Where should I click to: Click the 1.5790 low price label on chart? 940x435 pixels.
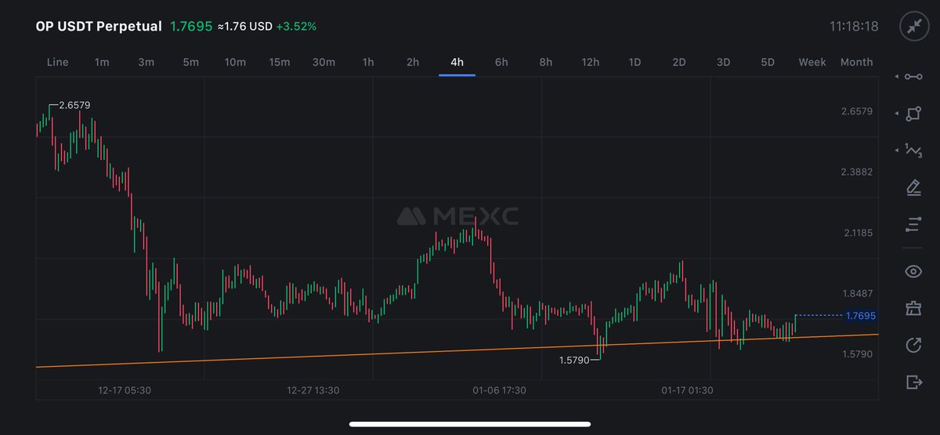(x=575, y=361)
